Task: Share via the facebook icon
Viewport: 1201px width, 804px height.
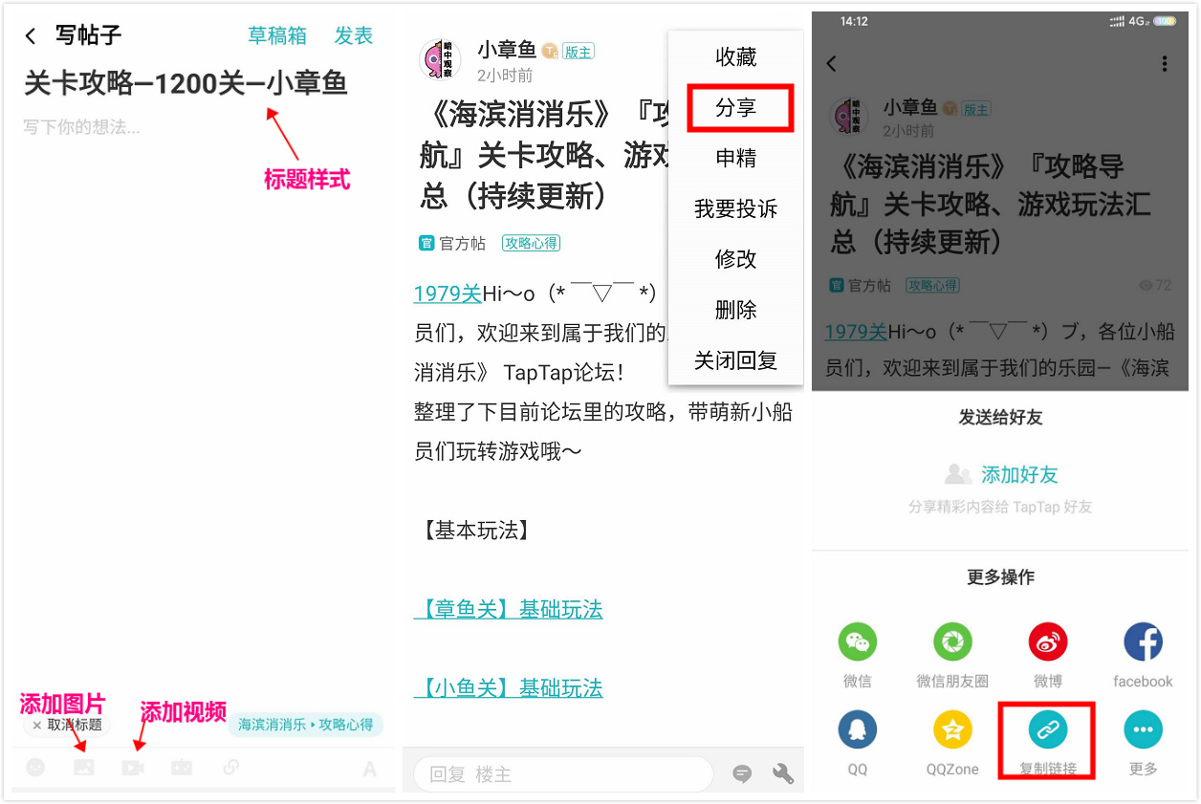Action: (x=1143, y=642)
